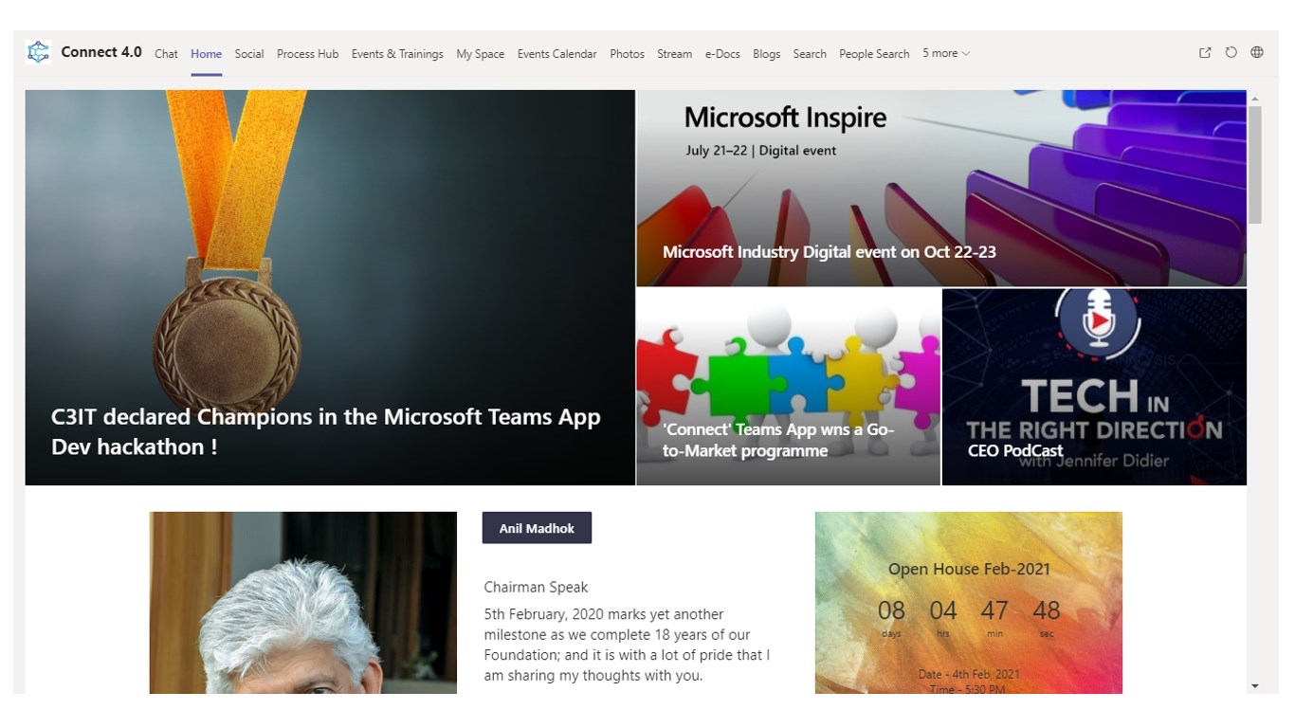Click the Date - 4th Feb, 2021 text

pyautogui.click(x=969, y=674)
